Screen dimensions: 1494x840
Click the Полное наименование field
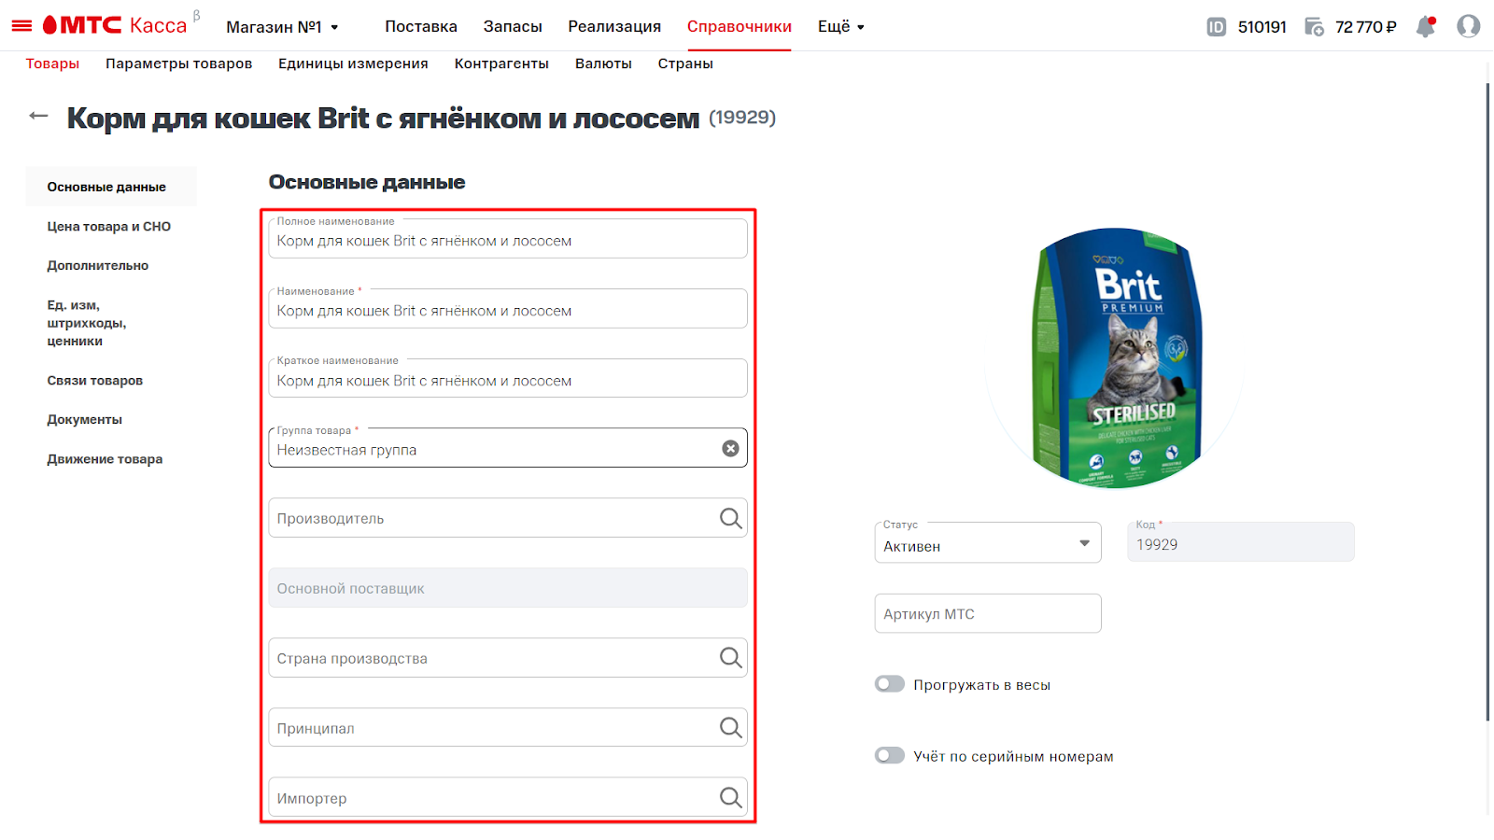click(508, 239)
